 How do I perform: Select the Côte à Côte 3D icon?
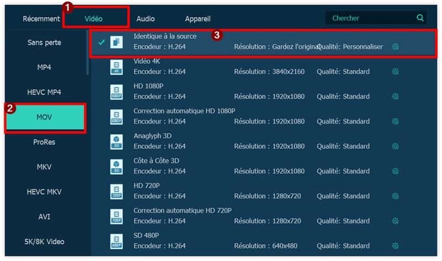(117, 166)
